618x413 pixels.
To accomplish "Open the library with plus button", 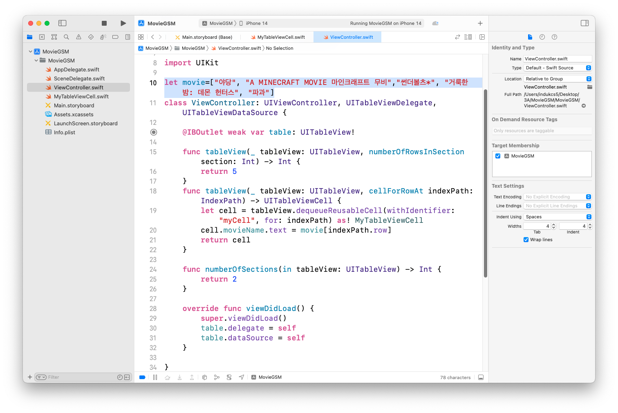I will pos(480,23).
